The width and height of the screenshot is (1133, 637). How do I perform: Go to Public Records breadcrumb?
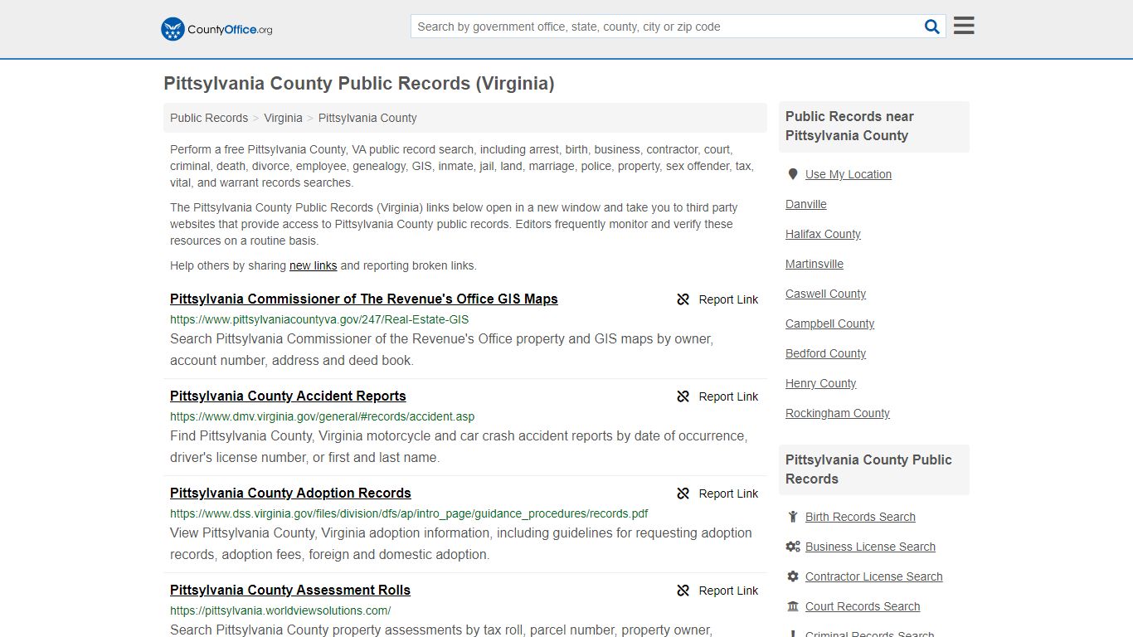click(209, 118)
